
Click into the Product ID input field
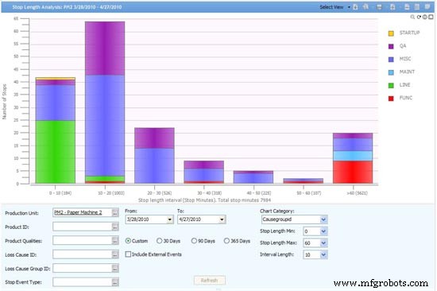click(82, 227)
